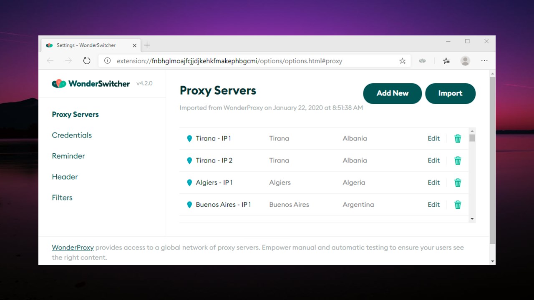This screenshot has width=534, height=300.
Task: Click the "Algeria" country cell
Action: tap(354, 182)
